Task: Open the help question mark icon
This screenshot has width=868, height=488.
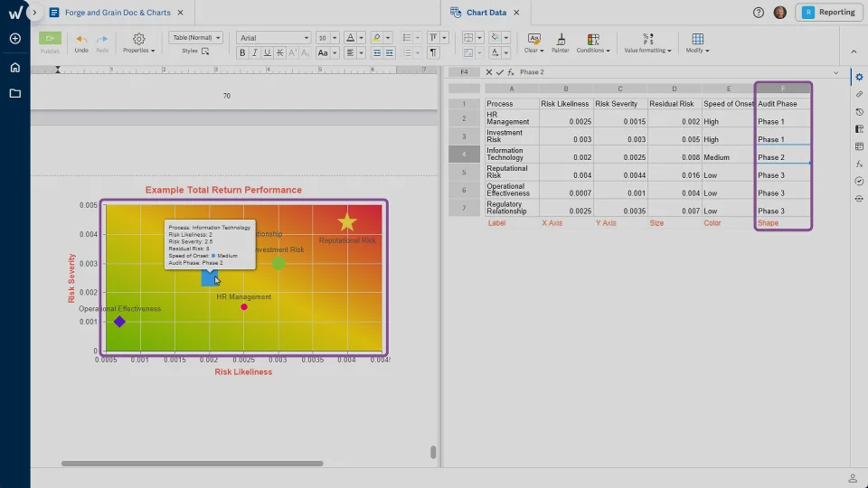Action: coord(759,12)
